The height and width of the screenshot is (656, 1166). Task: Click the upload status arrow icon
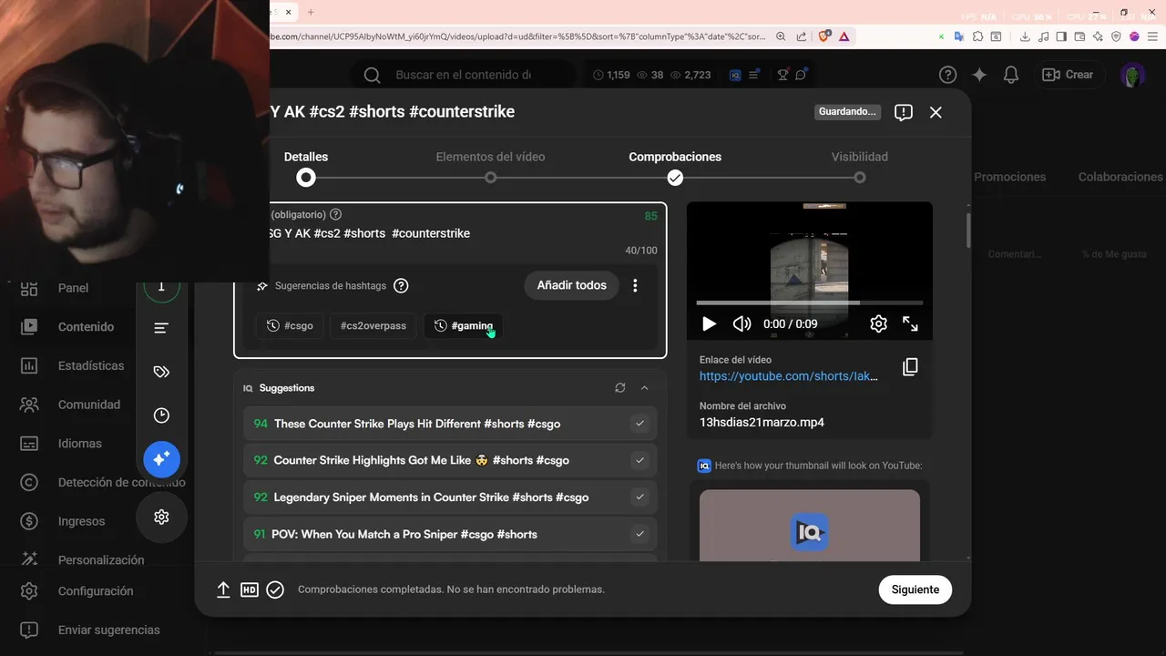pyautogui.click(x=223, y=589)
